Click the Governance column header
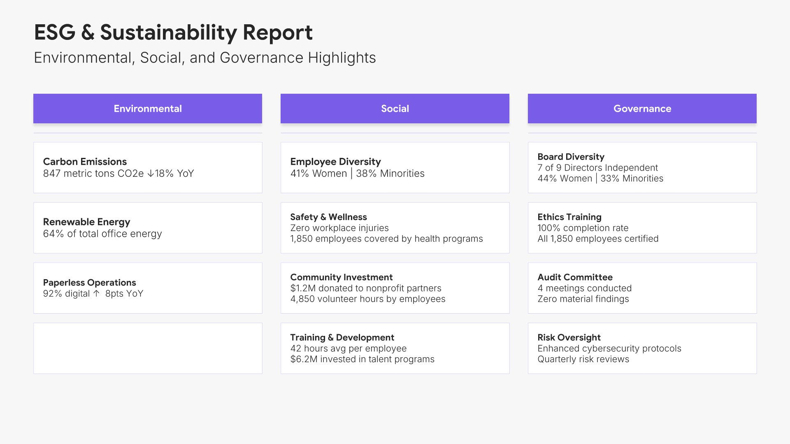 642,109
